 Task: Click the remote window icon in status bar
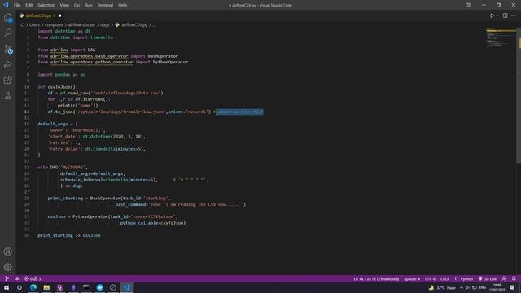click(x=7, y=278)
